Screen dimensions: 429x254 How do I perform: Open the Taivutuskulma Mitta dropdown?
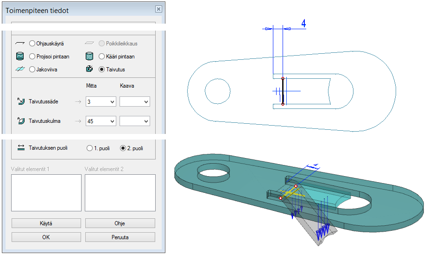tap(111, 121)
